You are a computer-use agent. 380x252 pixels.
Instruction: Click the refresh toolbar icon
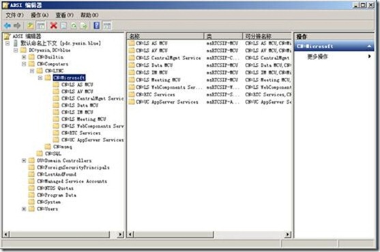[74, 25]
